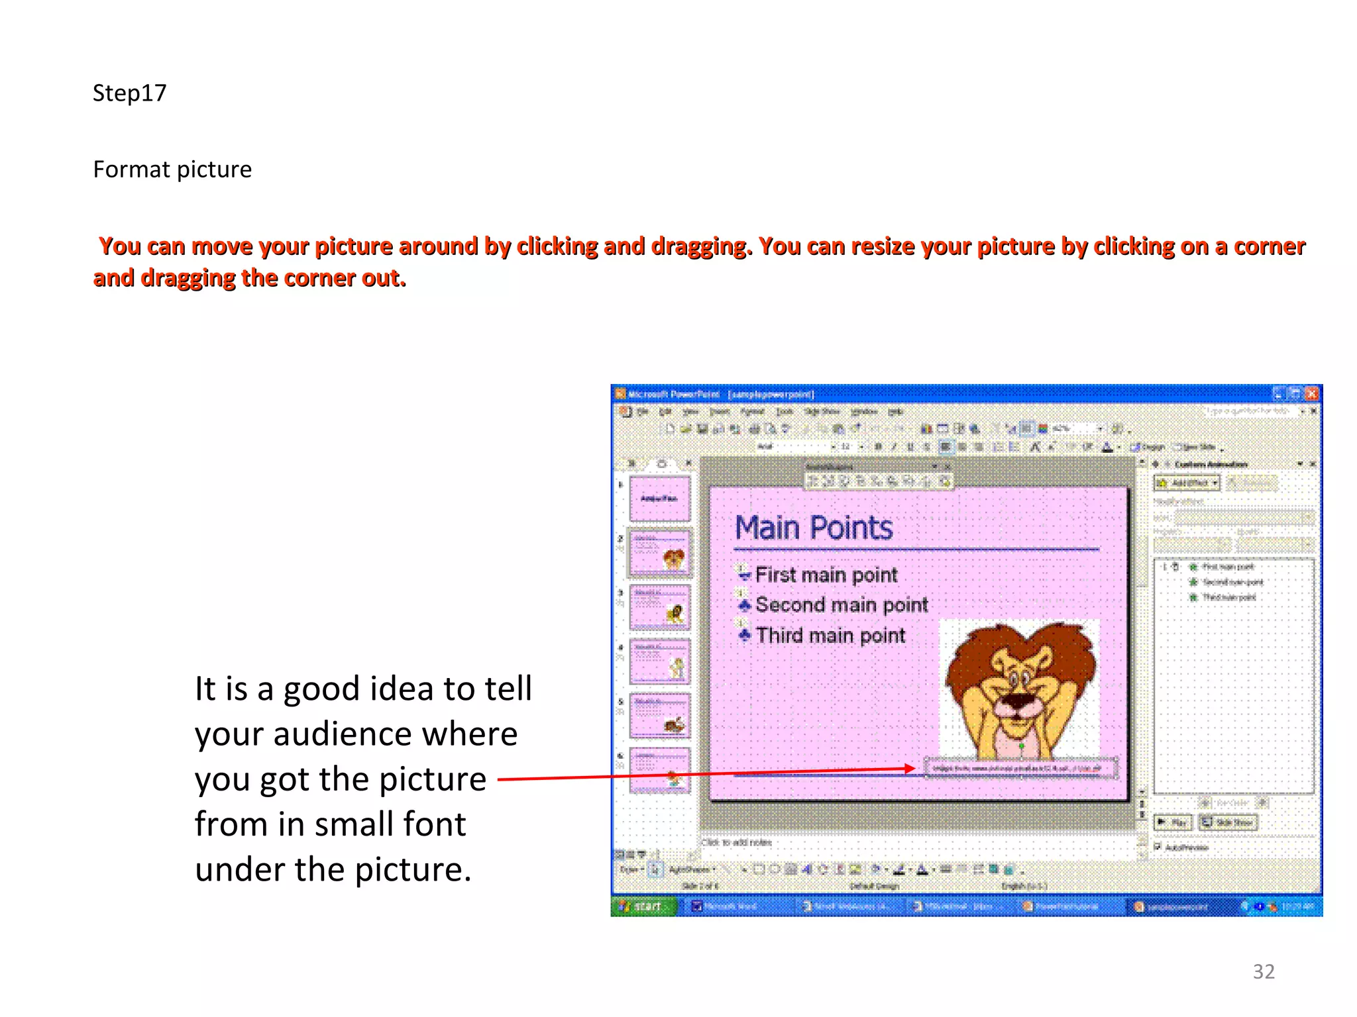Switch to the Slides tab in left pane
Image resolution: width=1357 pixels, height=1017 pixels.
pyautogui.click(x=661, y=463)
